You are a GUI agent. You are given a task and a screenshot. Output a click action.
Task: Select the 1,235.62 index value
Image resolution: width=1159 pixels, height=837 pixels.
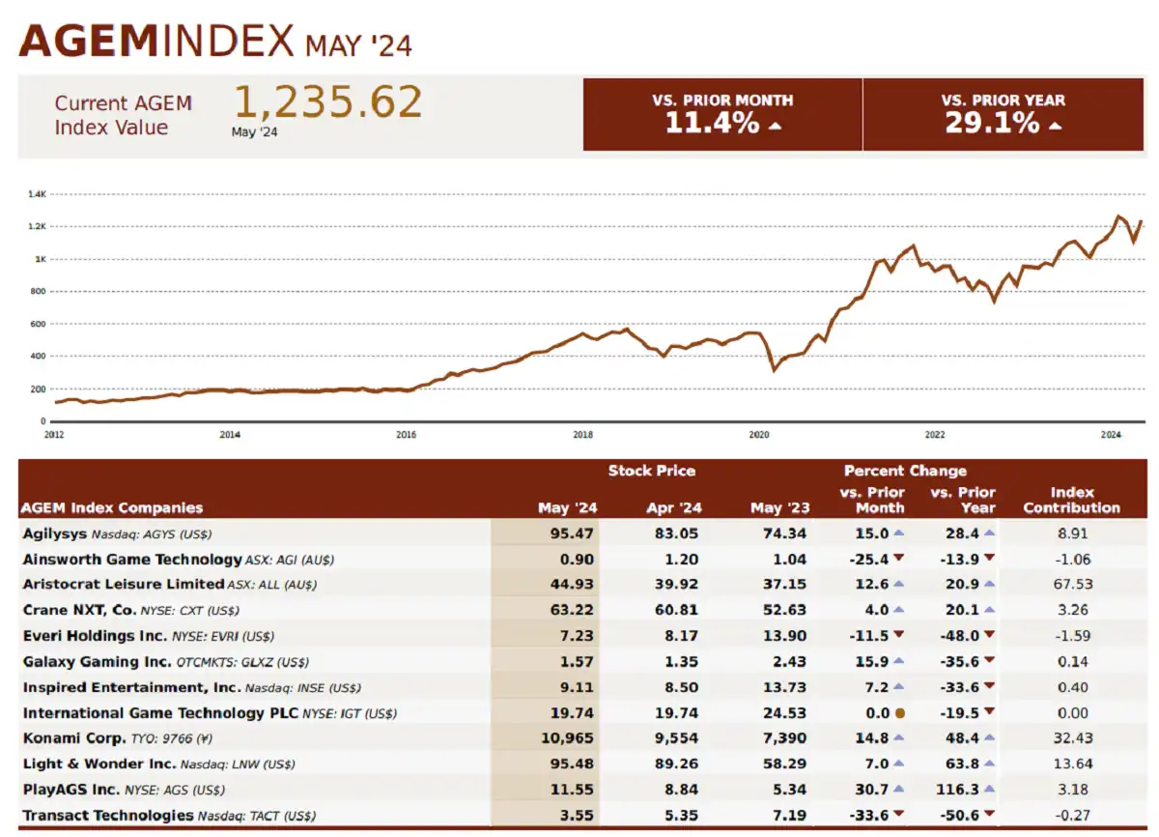coord(328,102)
